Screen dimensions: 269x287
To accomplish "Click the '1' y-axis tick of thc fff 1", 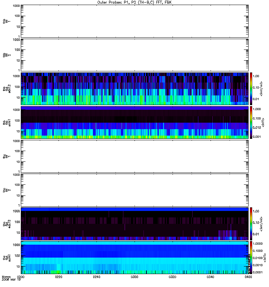I will pos(19,172).
